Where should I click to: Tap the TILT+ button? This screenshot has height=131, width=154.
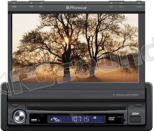coord(121,7)
